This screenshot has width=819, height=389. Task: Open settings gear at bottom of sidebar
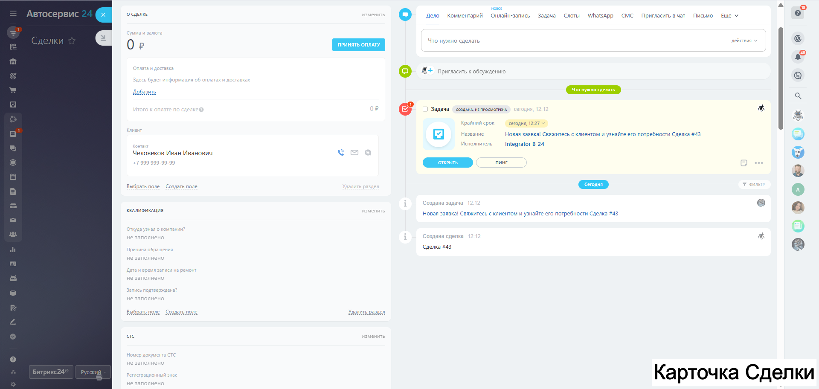13,384
